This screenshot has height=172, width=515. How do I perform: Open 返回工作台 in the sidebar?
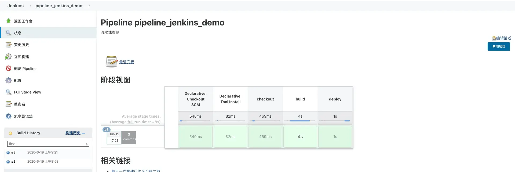tap(23, 21)
